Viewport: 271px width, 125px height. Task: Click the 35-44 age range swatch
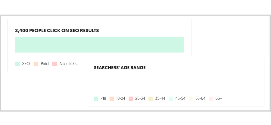(151, 99)
